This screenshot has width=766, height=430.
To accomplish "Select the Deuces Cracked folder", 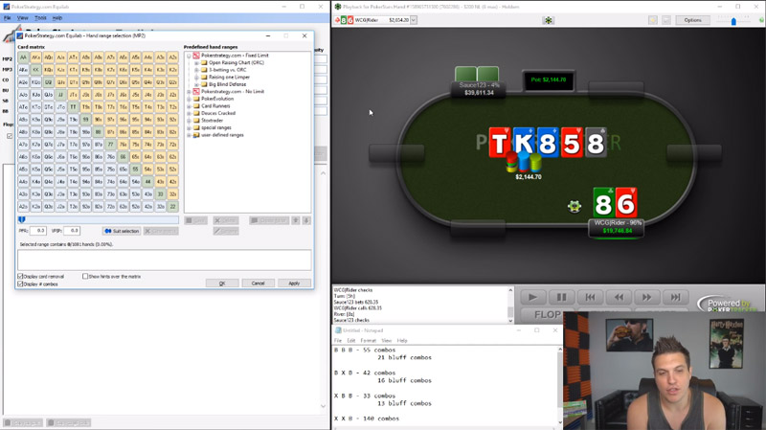I will (218, 113).
